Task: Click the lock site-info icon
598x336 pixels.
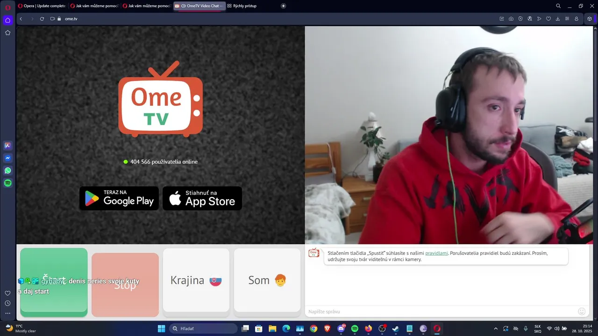Action: [x=59, y=19]
